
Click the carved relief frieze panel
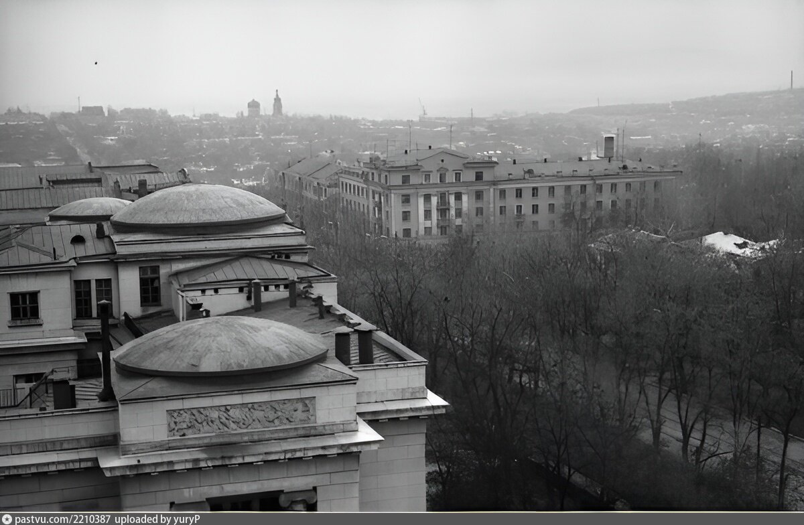coord(241,416)
